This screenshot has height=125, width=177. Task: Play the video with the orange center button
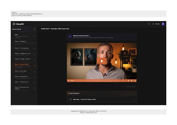(102, 61)
